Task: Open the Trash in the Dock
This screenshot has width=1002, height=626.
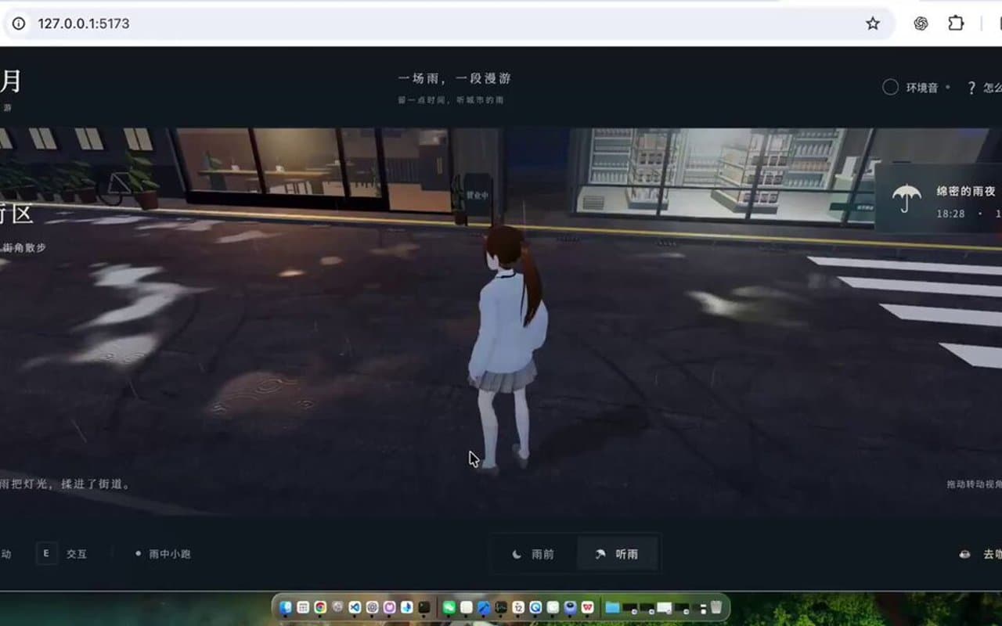Action: tap(715, 607)
